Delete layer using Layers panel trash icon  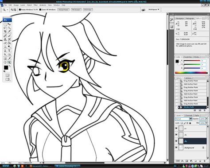pyautogui.click(x=205, y=161)
